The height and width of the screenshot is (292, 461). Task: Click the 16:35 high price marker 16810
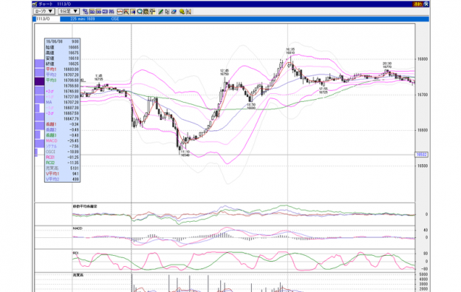[290, 51]
